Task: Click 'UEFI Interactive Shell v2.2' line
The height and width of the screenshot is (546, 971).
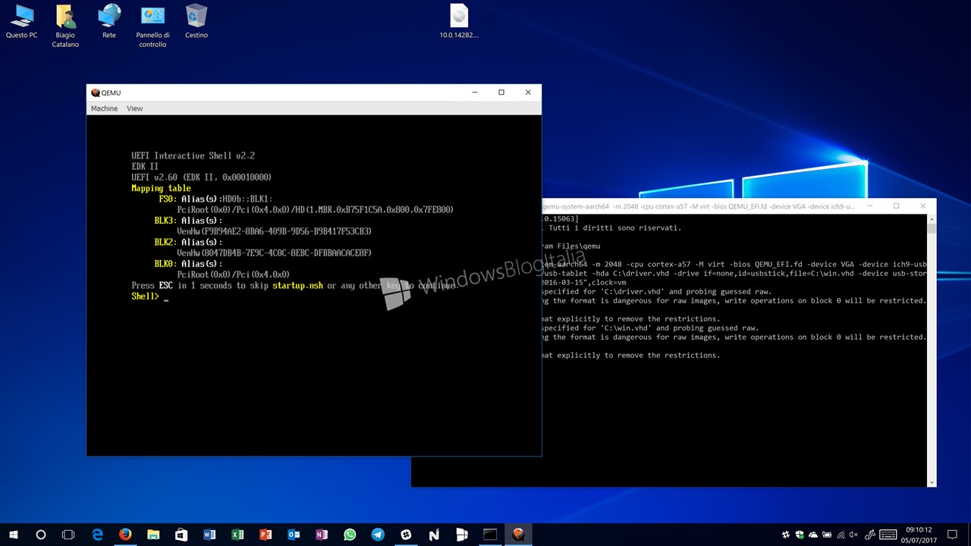Action: pos(193,155)
